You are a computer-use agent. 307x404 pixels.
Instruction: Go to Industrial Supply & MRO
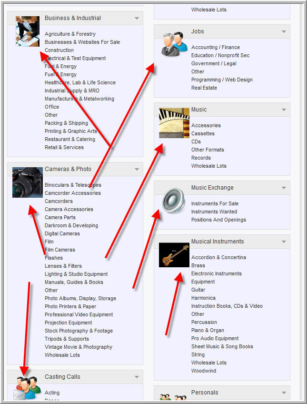tap(72, 91)
